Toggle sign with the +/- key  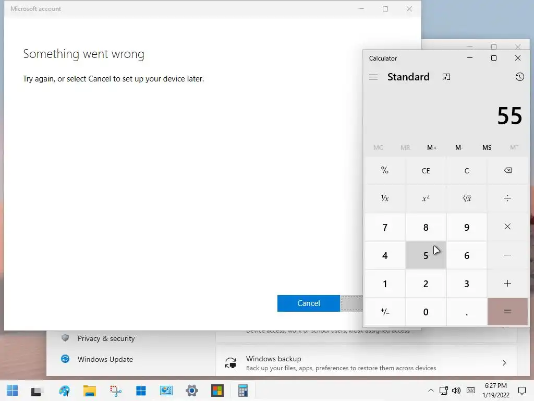[x=385, y=312]
